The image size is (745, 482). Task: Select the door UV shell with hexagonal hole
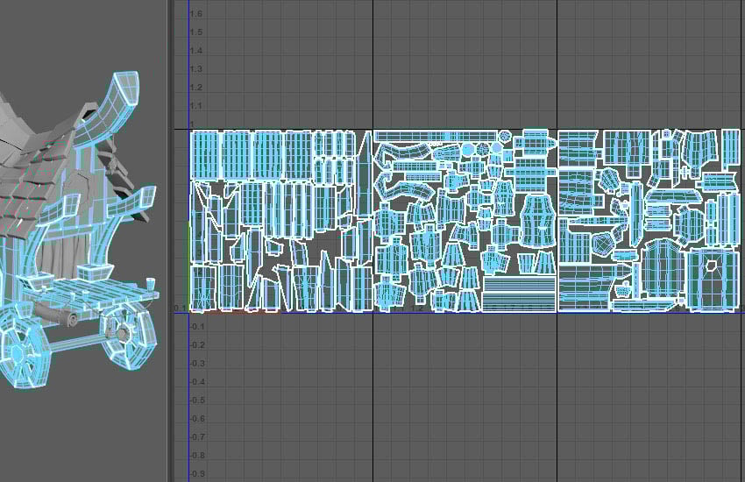[712, 280]
